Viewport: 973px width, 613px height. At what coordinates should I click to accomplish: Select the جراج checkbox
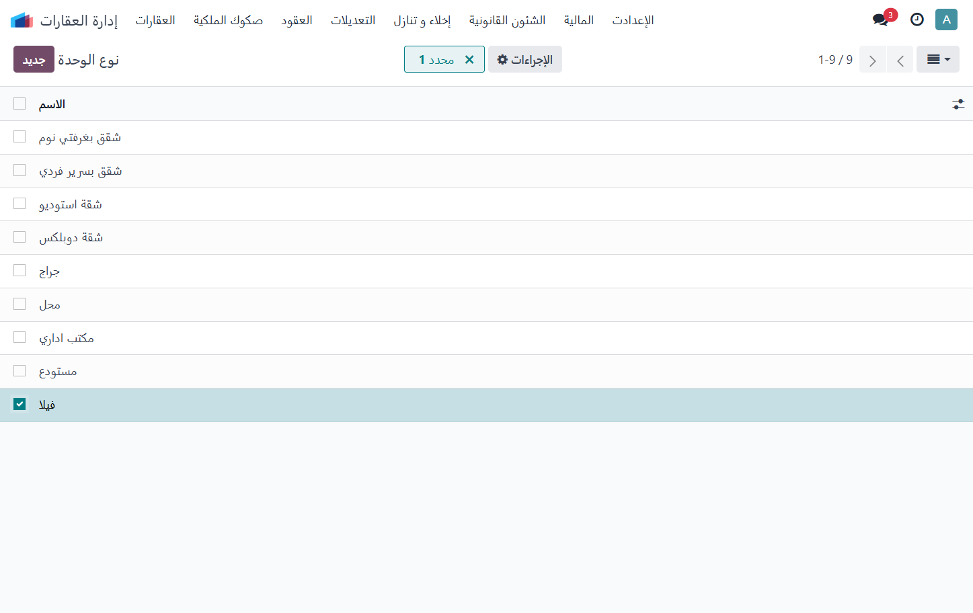20,270
